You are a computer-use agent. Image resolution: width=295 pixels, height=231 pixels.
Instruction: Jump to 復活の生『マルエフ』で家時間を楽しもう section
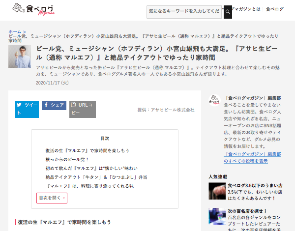(87, 150)
